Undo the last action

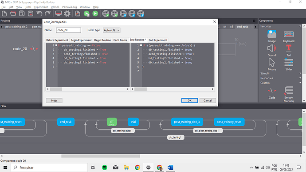[x=39, y=13]
